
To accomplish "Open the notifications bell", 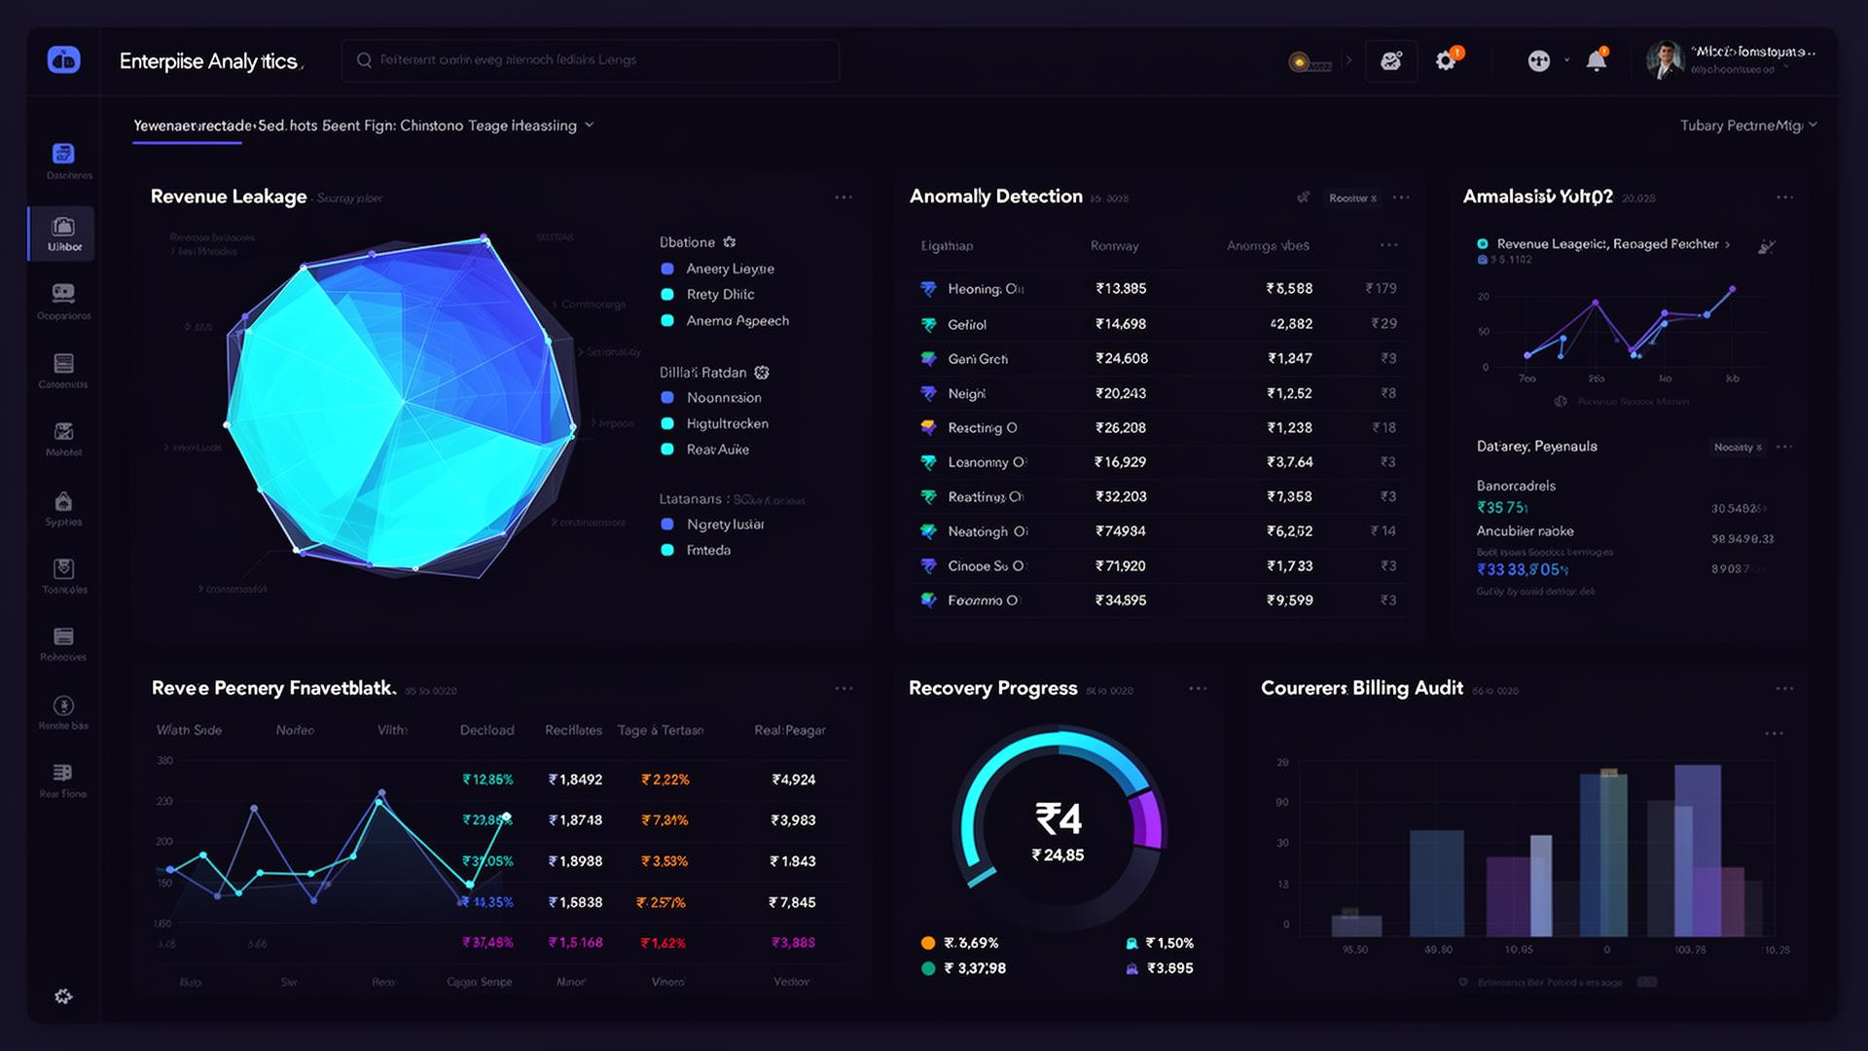I will [1596, 61].
